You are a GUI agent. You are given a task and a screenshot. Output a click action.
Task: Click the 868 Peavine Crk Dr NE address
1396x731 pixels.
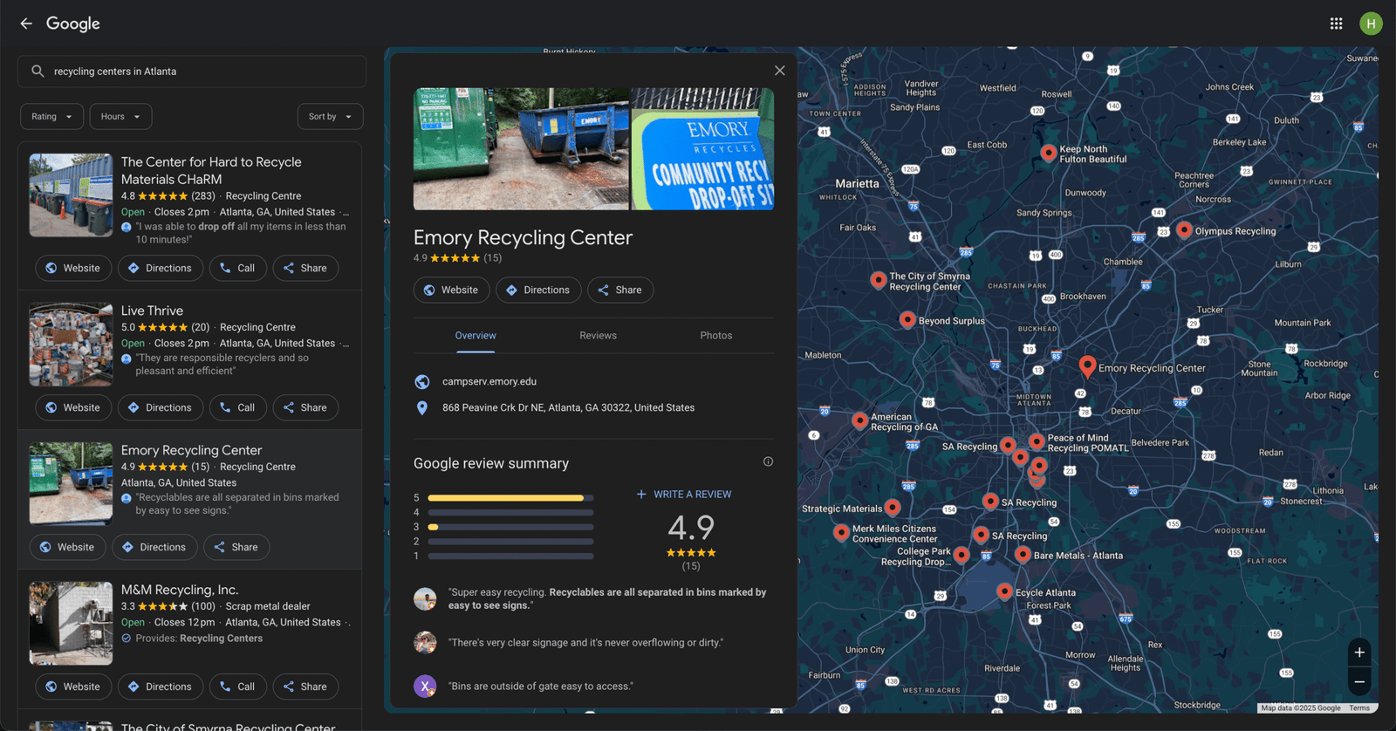coord(568,407)
